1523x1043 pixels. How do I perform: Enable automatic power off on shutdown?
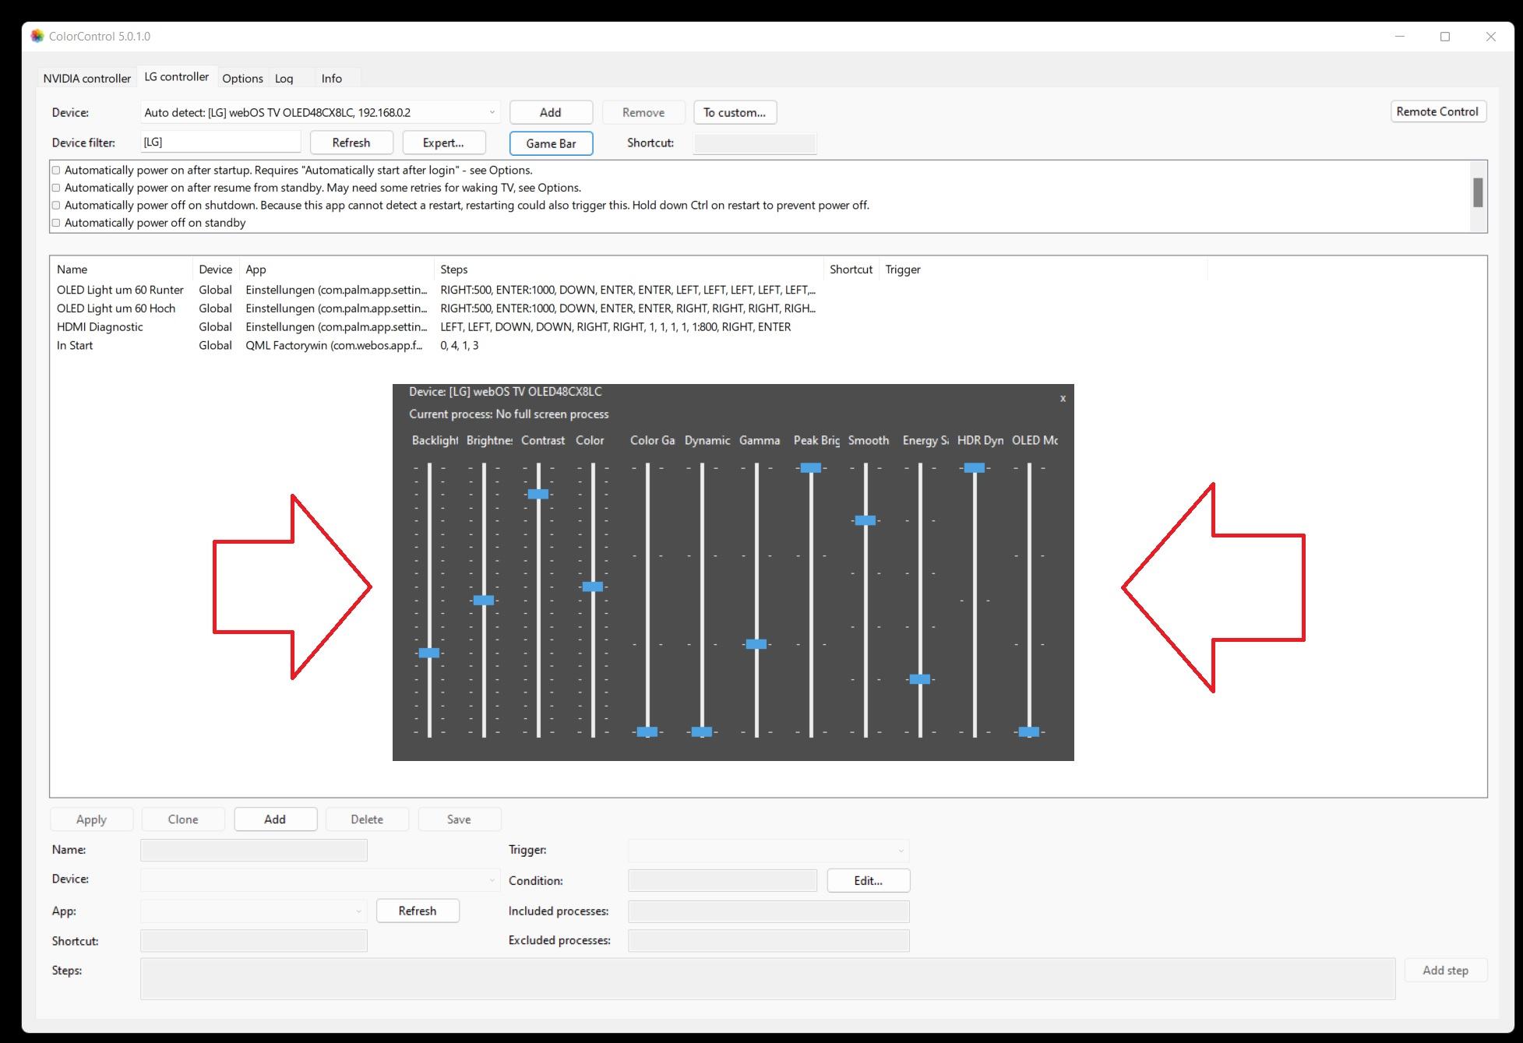coord(56,206)
